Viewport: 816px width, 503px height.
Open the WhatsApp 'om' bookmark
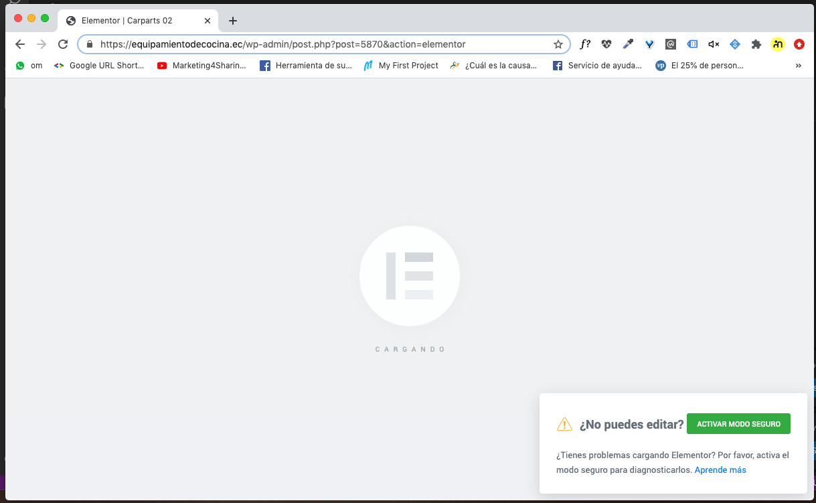click(29, 66)
